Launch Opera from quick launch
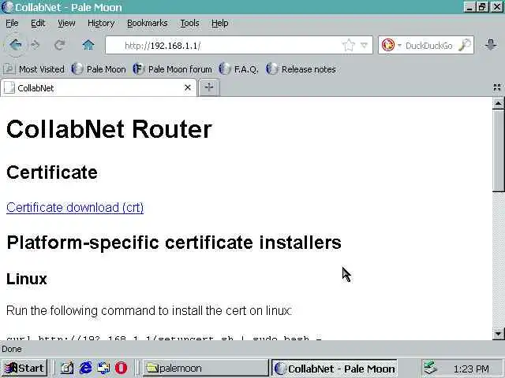The image size is (505, 378). pyautogui.click(x=121, y=368)
